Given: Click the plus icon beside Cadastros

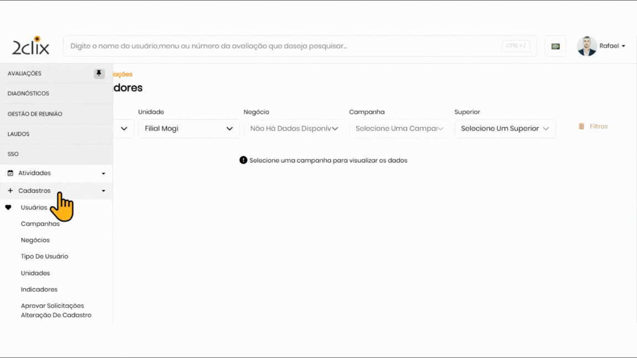Looking at the screenshot, I should point(10,191).
